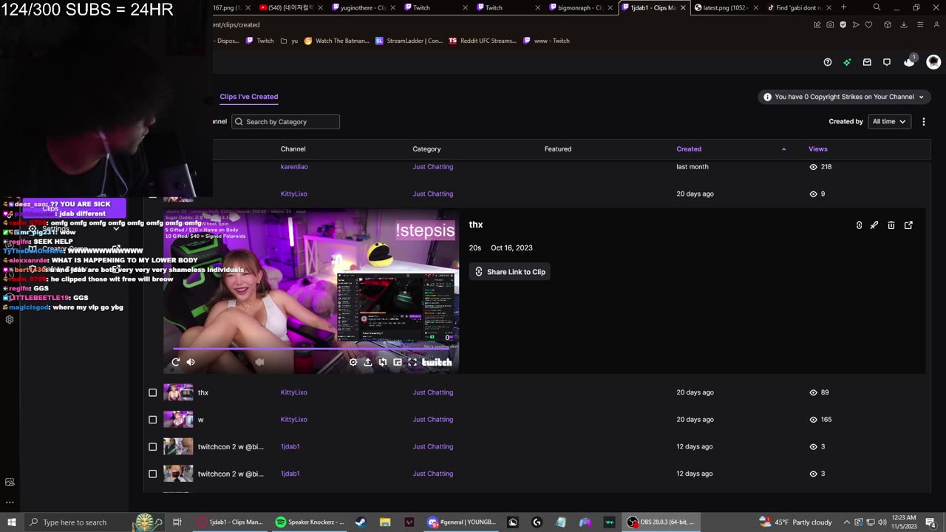
Task: Toggle theatre mode in the clip player
Action: [x=398, y=362]
